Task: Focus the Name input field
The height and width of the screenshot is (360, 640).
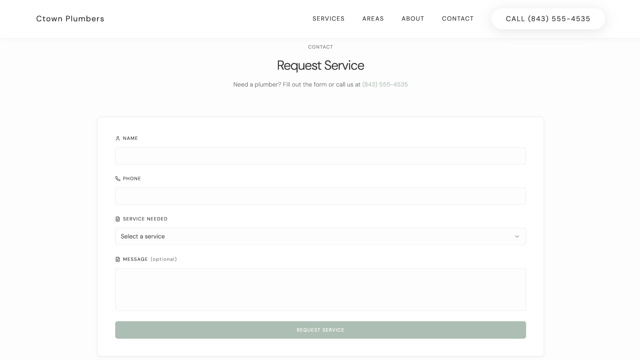Action: (320, 156)
